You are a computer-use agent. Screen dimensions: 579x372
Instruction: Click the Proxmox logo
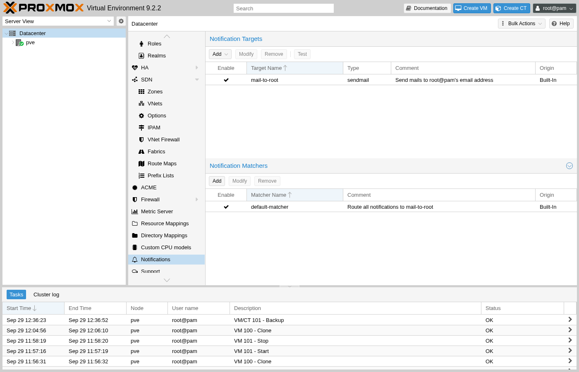pos(43,8)
